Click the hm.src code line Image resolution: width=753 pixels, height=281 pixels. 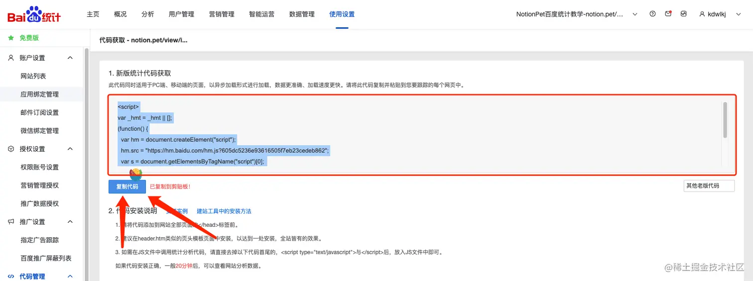click(x=225, y=150)
